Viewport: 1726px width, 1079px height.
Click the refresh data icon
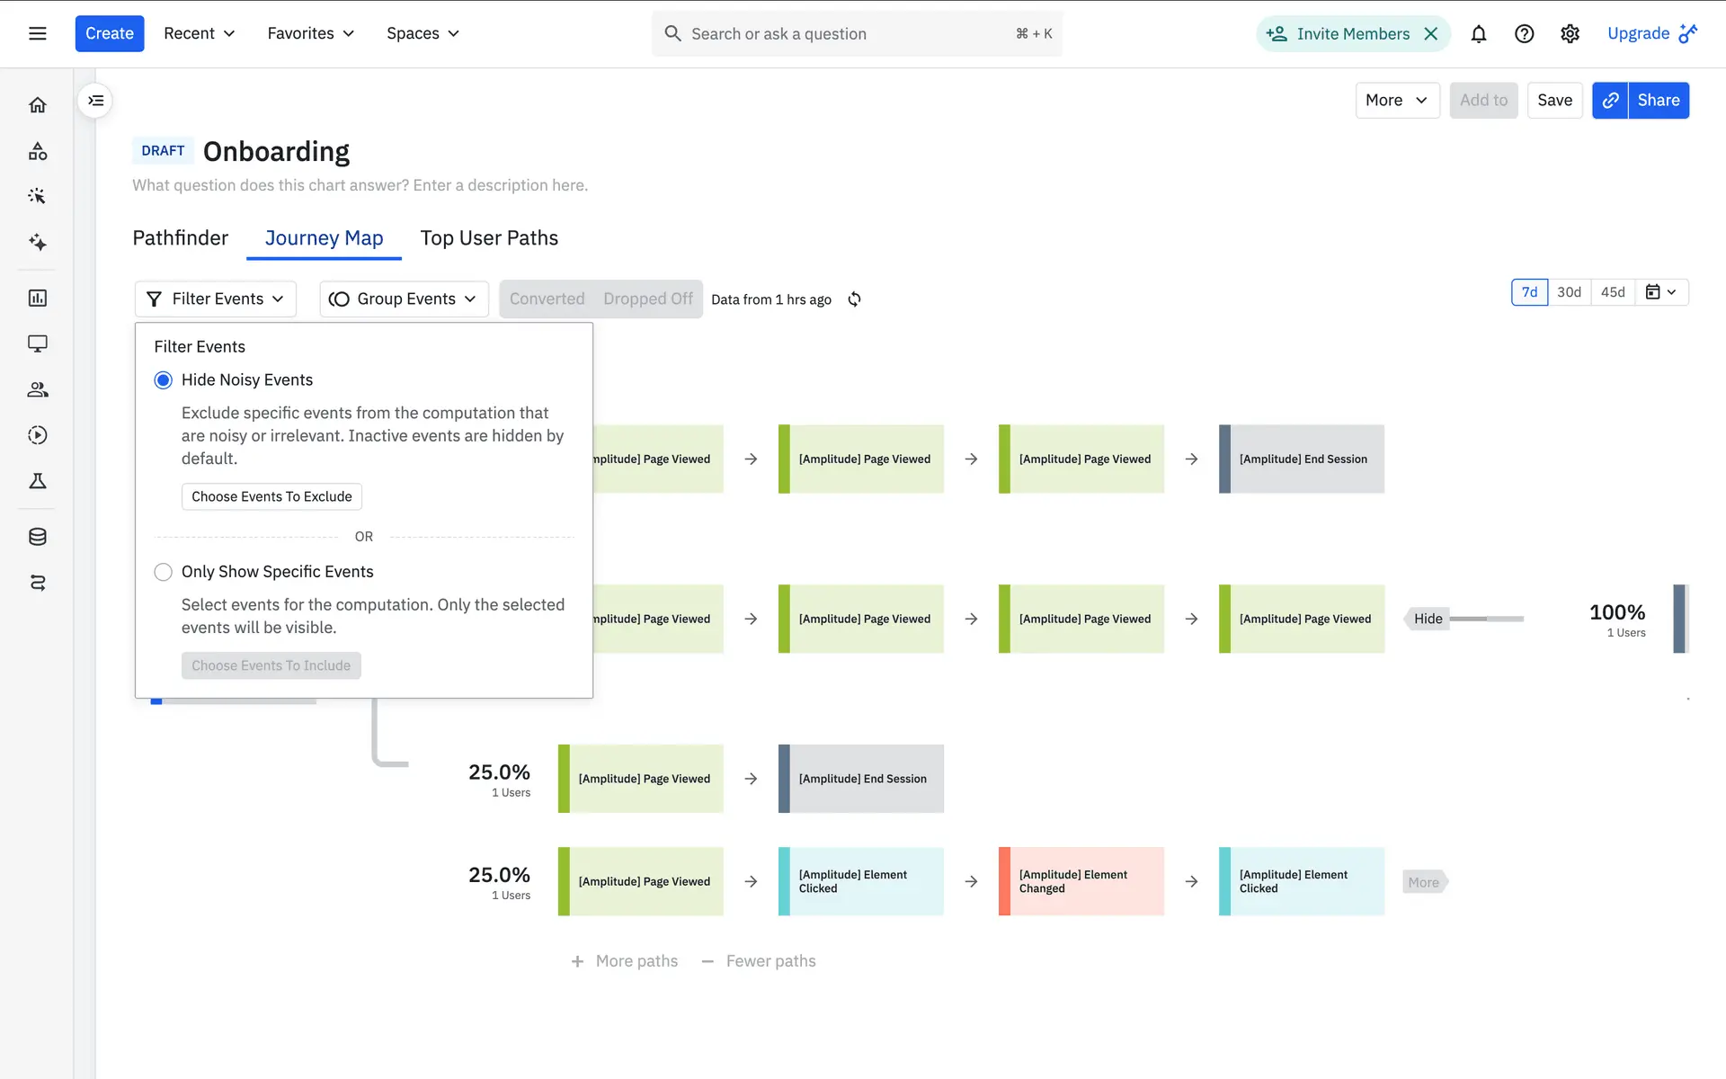(x=854, y=299)
